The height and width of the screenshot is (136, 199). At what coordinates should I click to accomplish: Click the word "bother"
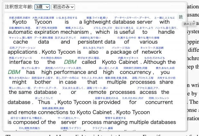point(43,82)
